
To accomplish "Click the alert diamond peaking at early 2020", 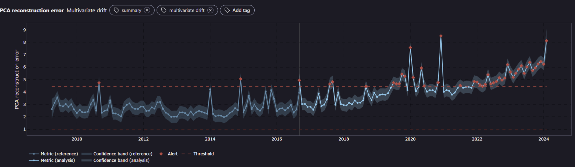I will (410, 48).
